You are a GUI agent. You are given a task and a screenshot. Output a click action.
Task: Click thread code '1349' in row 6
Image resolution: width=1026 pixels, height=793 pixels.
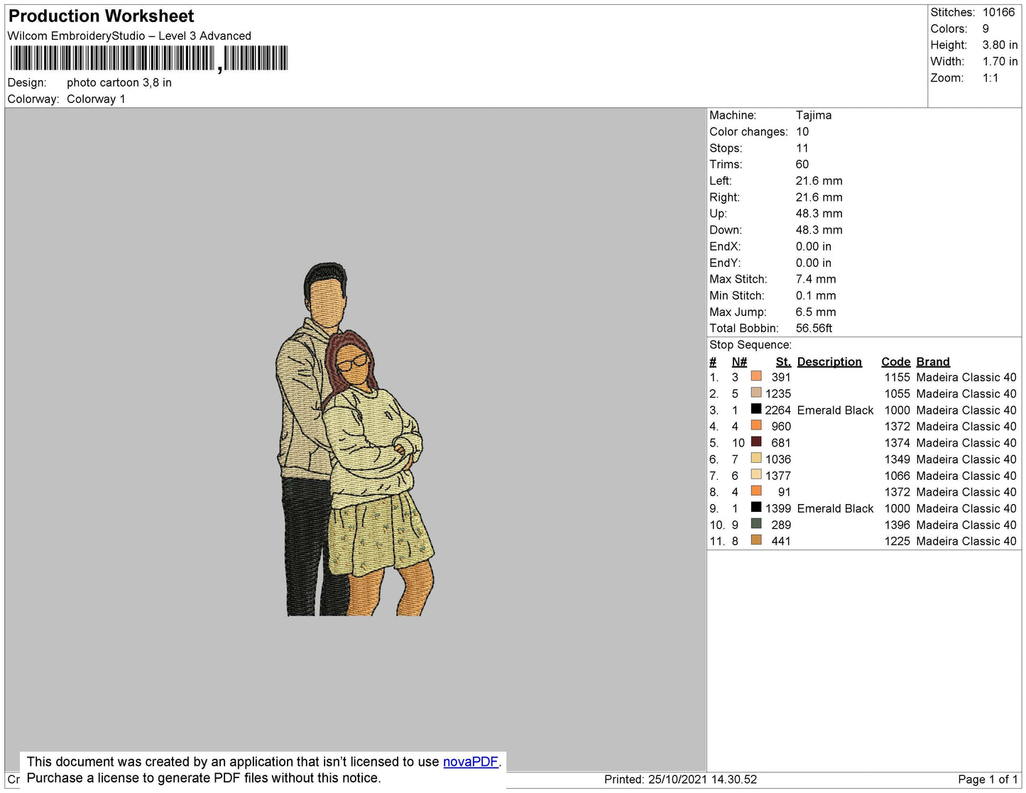coord(897,459)
